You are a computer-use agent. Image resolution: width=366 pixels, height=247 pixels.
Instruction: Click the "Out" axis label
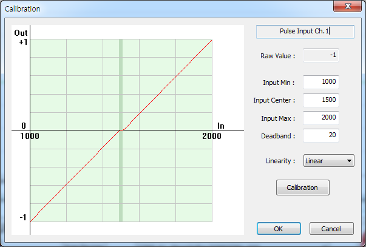[21, 33]
